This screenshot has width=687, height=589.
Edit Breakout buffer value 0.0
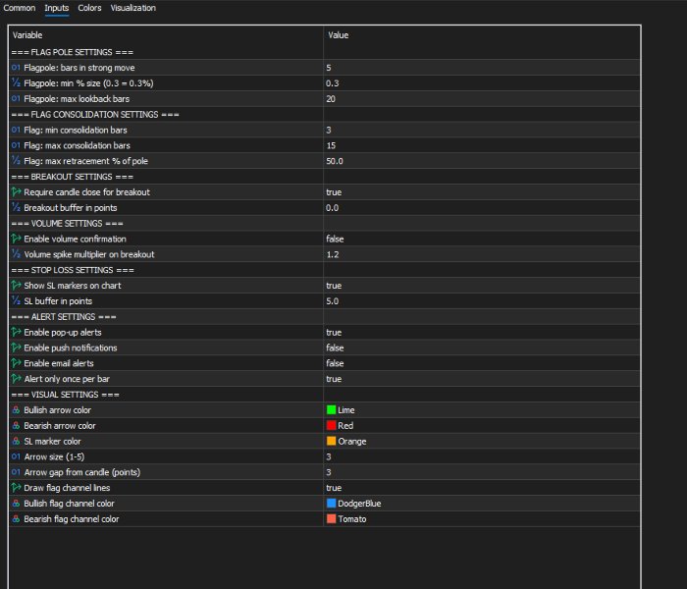(332, 208)
